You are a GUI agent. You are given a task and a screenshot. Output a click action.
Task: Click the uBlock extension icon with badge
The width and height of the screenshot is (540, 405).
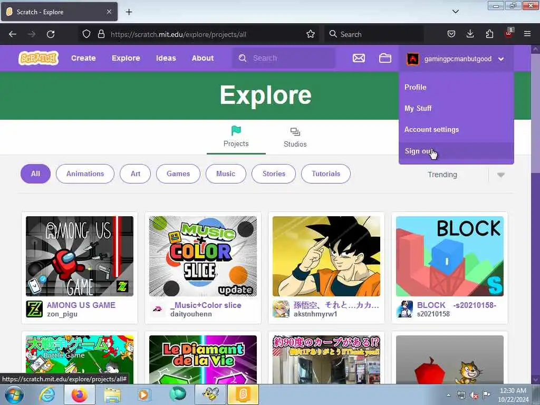[509, 33]
